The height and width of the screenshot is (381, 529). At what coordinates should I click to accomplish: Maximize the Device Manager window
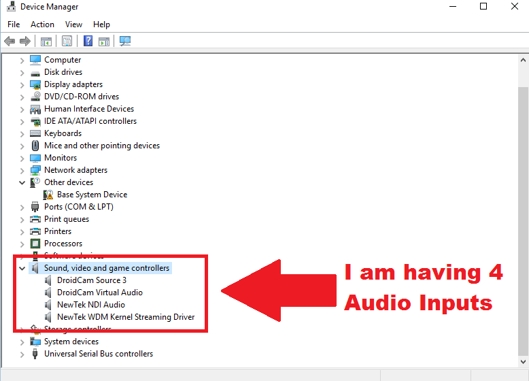pos(483,6)
